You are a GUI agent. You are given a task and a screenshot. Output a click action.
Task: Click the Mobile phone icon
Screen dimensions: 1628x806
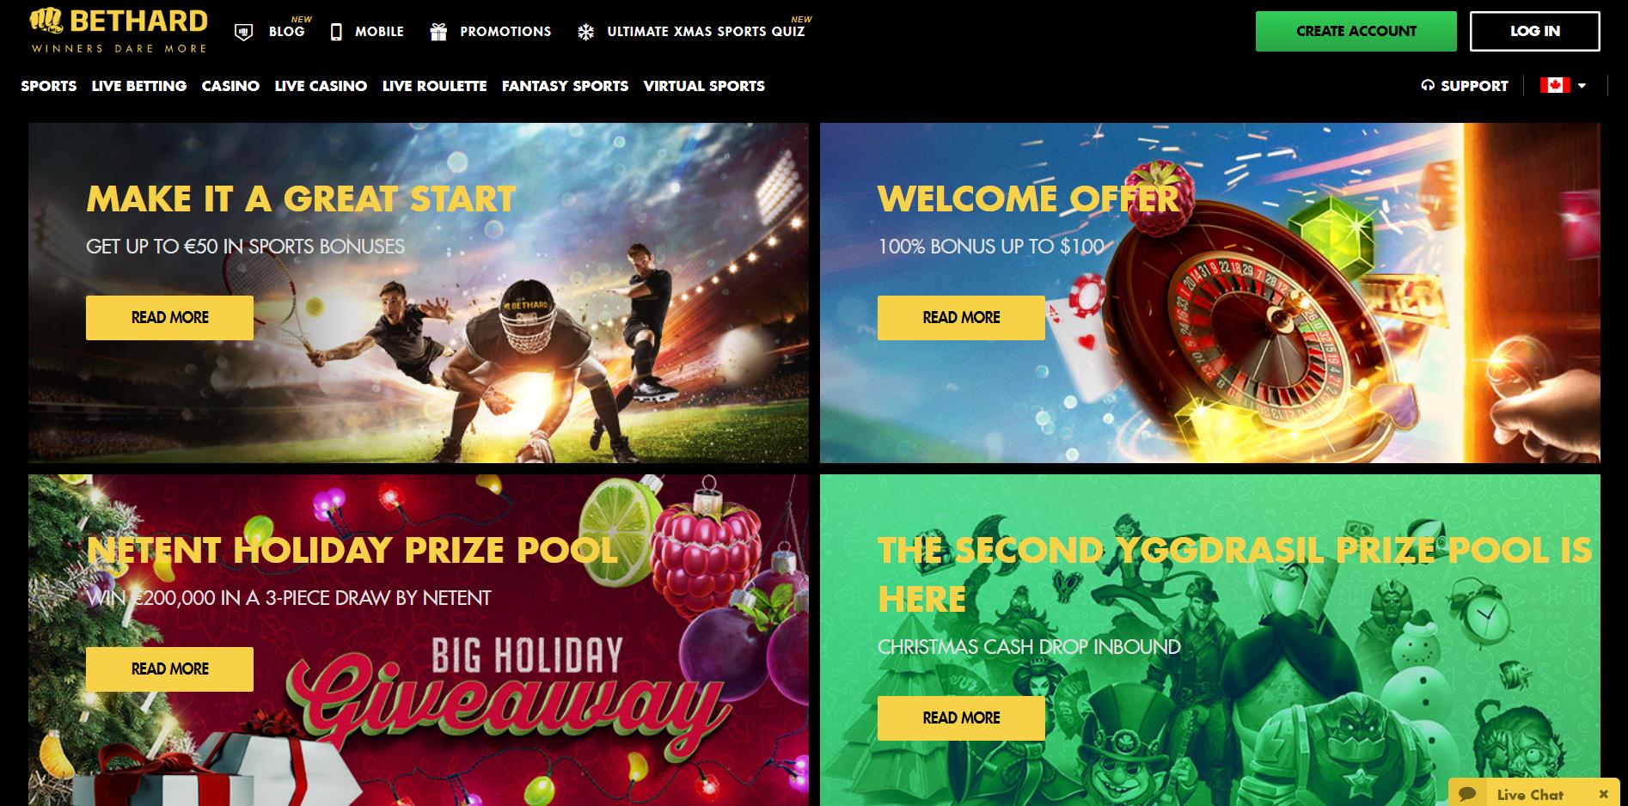(336, 32)
